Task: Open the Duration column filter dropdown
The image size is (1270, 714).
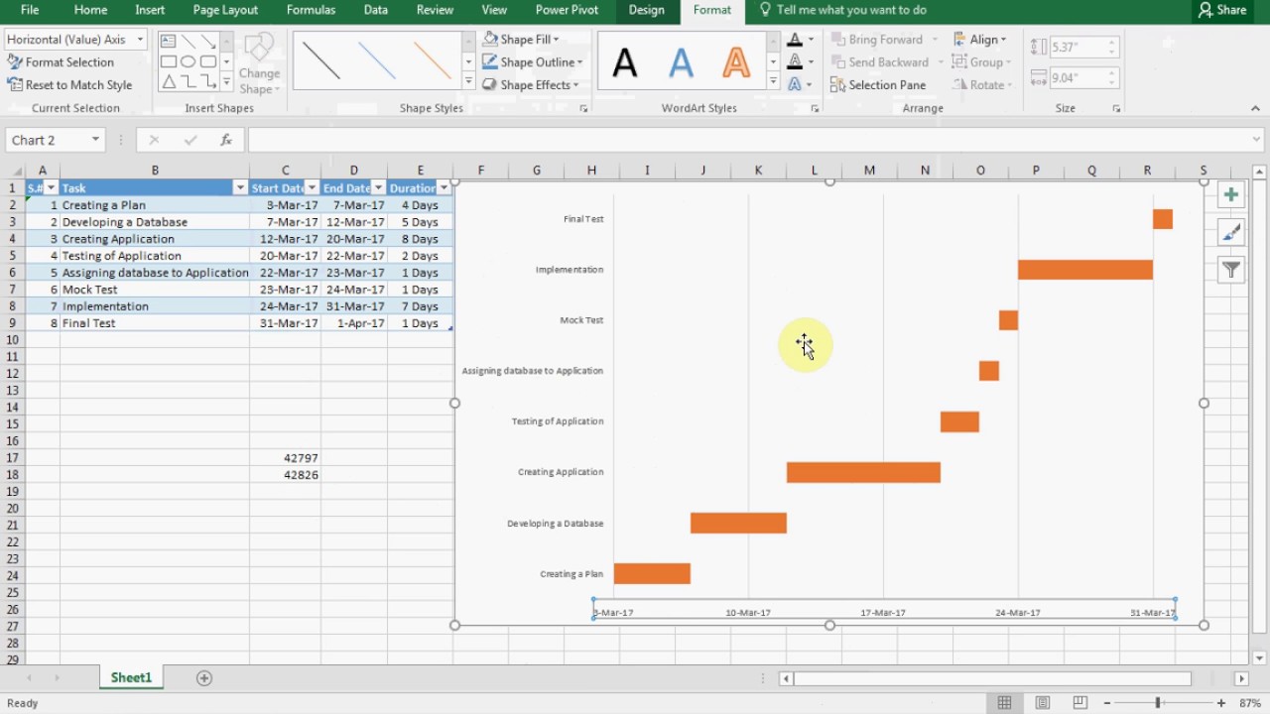Action: tap(444, 187)
